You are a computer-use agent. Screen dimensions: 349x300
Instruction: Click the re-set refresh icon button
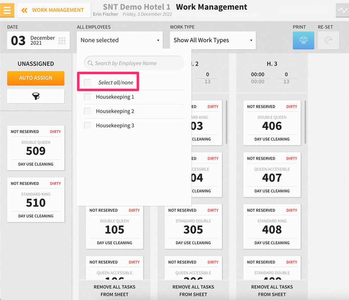(x=328, y=40)
